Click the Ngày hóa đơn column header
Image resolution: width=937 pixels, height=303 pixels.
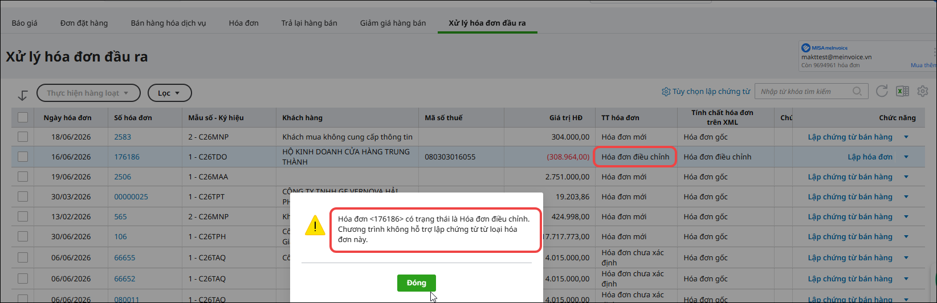[x=67, y=117]
